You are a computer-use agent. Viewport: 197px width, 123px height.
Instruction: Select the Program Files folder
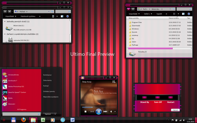[x=137, y=22]
